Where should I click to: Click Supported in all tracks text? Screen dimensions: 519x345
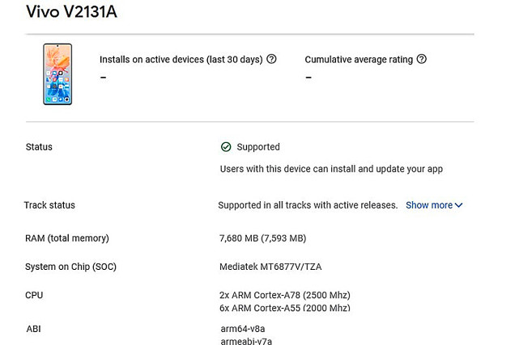(x=308, y=205)
